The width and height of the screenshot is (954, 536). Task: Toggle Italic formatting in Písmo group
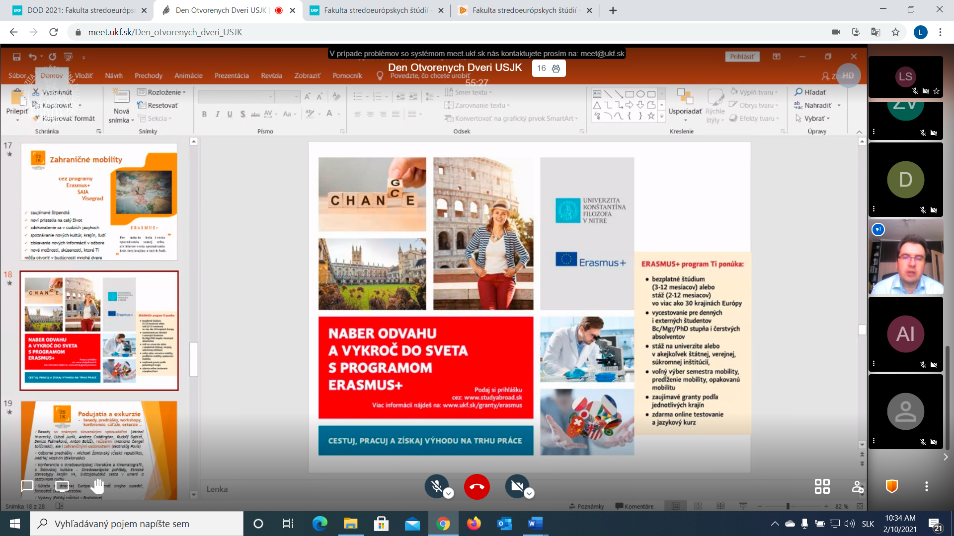point(217,114)
